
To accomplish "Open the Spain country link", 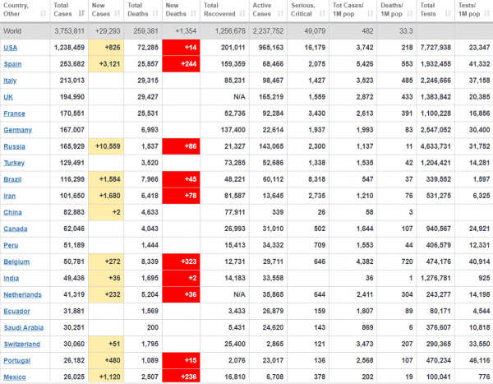I will 12,64.
